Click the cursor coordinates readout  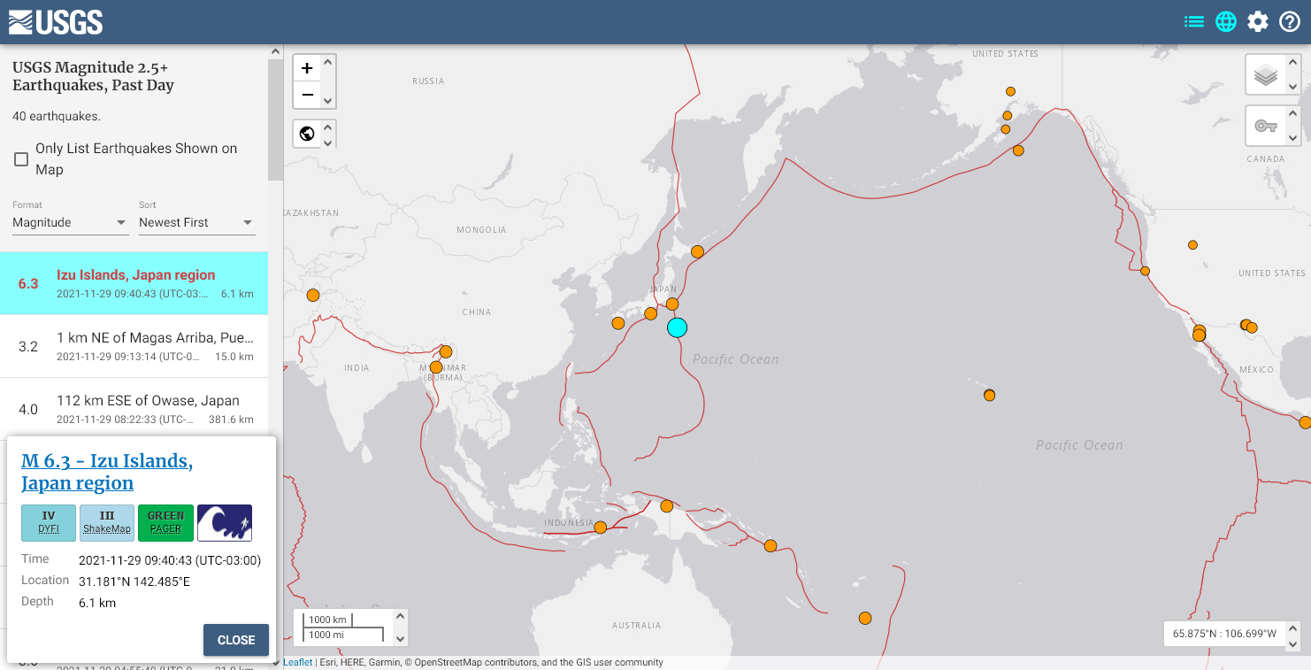(1224, 634)
